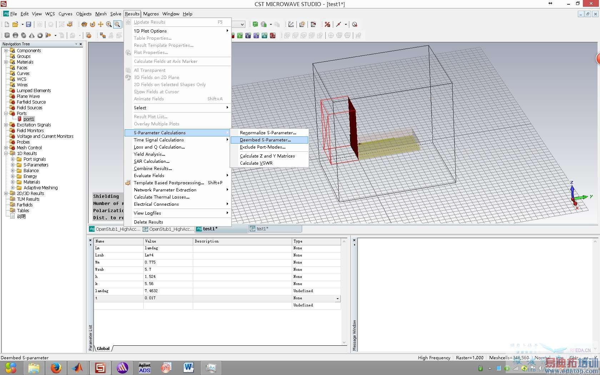The height and width of the screenshot is (375, 600).
Task: Expand the Components tree node
Action: (6, 50)
